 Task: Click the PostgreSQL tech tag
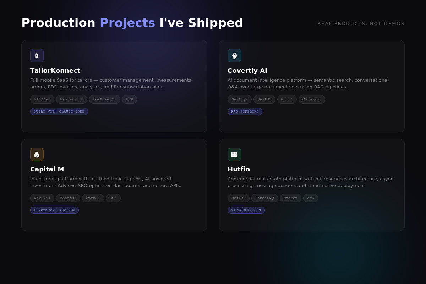click(x=105, y=99)
